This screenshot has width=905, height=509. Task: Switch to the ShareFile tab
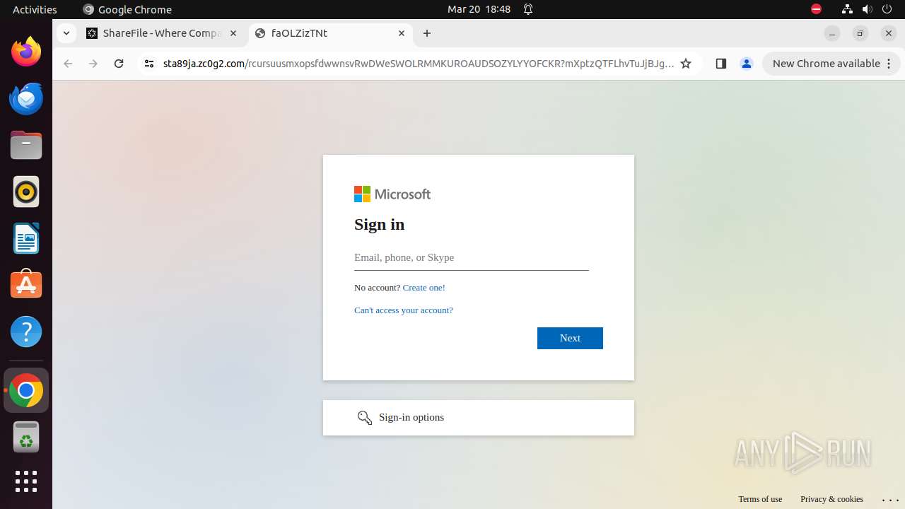[x=162, y=33]
